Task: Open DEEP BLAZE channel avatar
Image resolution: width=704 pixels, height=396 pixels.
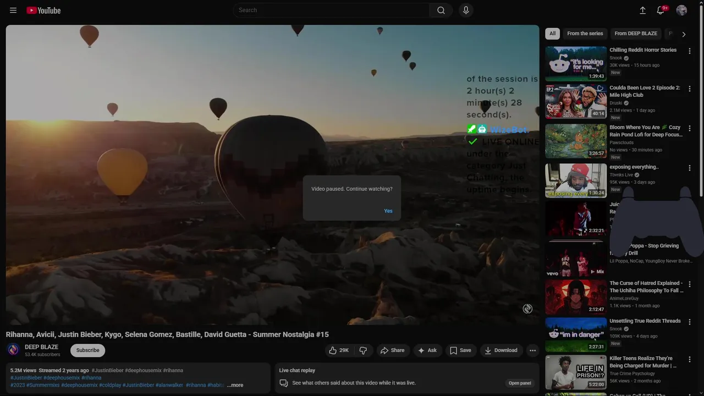Action: (13, 350)
